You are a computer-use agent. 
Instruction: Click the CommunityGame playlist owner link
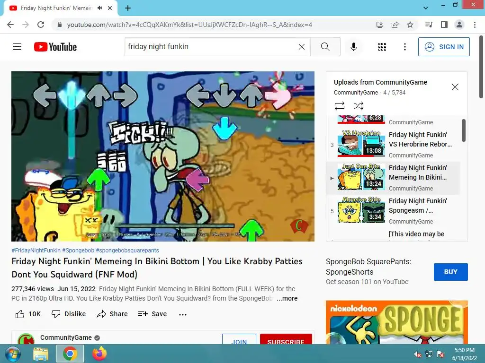point(356,92)
